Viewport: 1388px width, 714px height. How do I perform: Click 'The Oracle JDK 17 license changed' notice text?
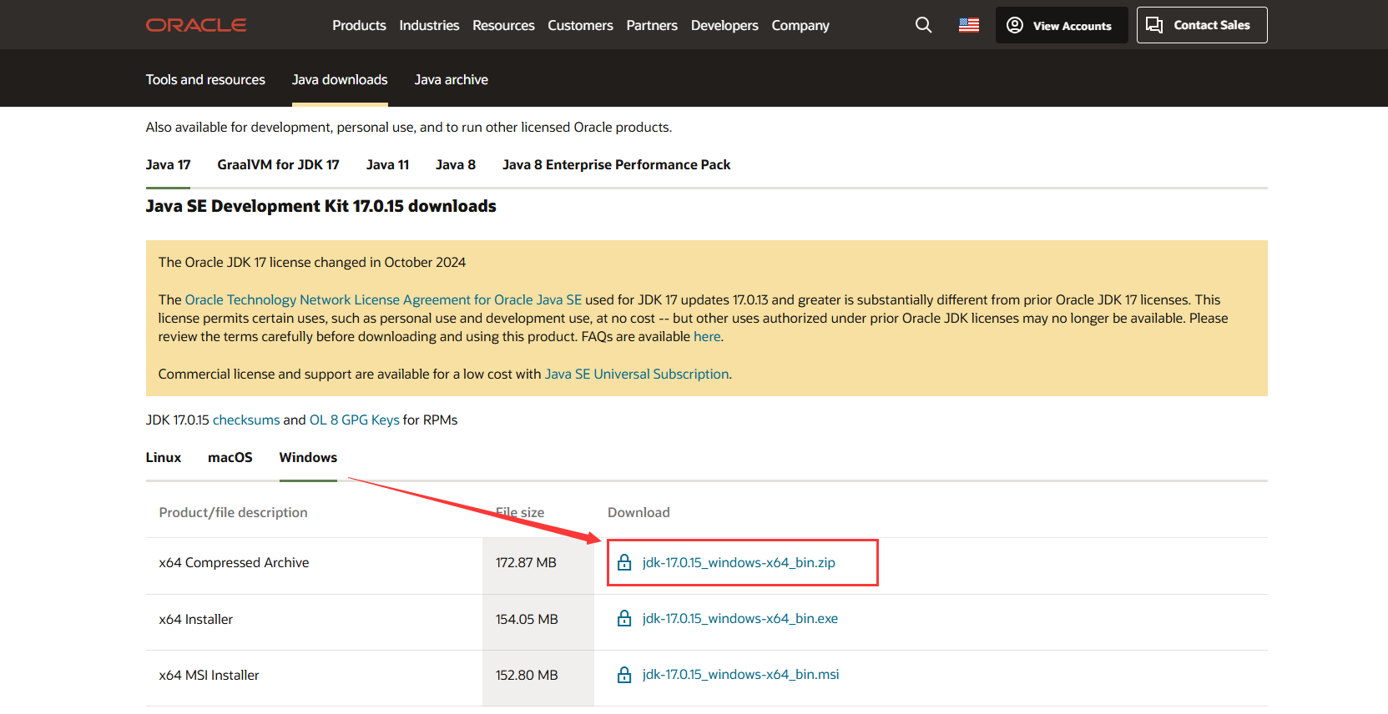coord(312,262)
